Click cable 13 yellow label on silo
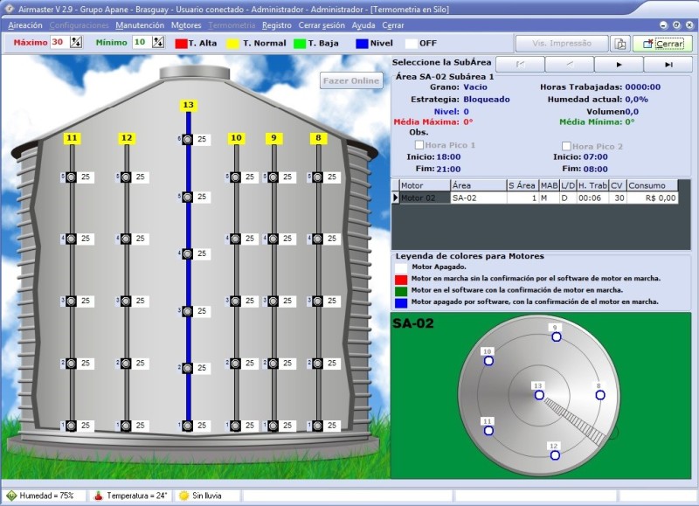 click(x=188, y=105)
